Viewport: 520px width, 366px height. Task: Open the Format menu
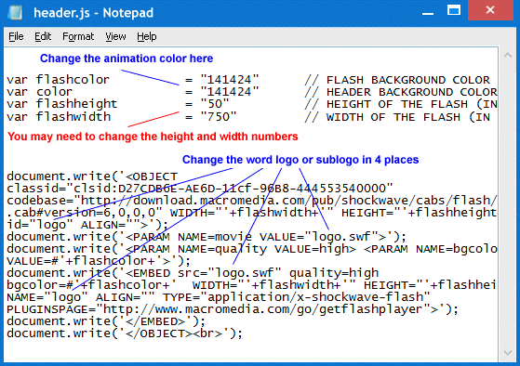pos(78,36)
